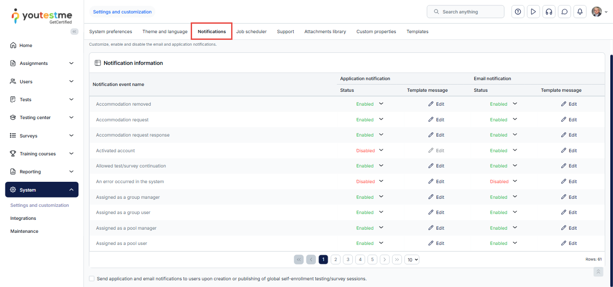Enable the global self-enrollment notifications checkbox
The width and height of the screenshot is (613, 287).
[92, 278]
